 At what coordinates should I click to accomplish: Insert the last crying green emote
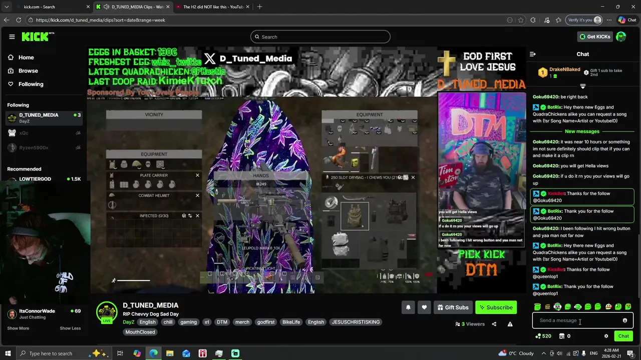tap(628, 306)
